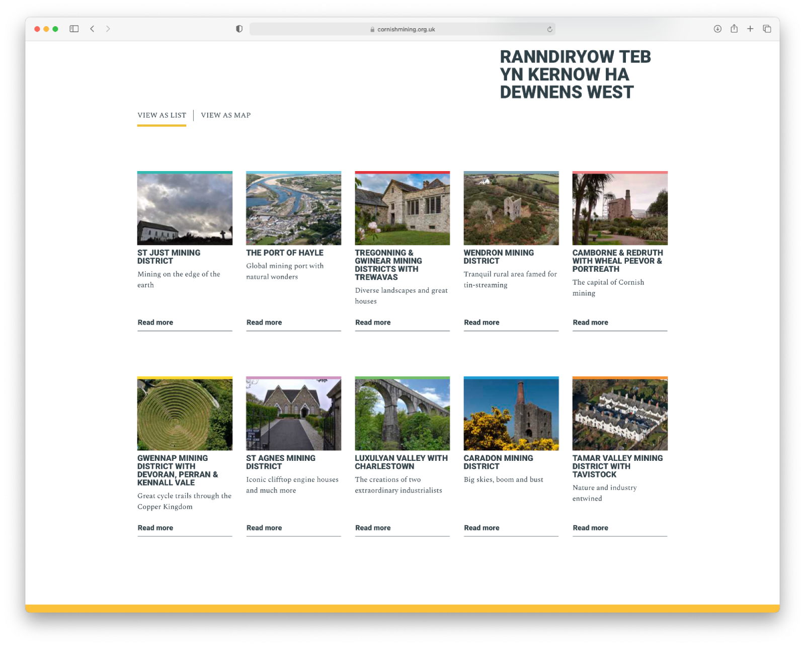Click the forward navigation arrow

(108, 29)
